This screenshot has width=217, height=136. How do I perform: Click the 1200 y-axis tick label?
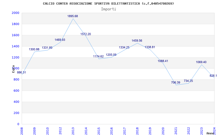point(15,57)
